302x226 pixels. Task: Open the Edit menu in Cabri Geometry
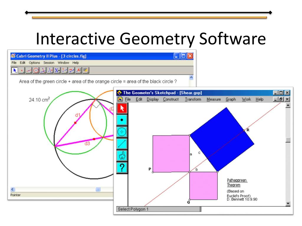click(x=22, y=63)
